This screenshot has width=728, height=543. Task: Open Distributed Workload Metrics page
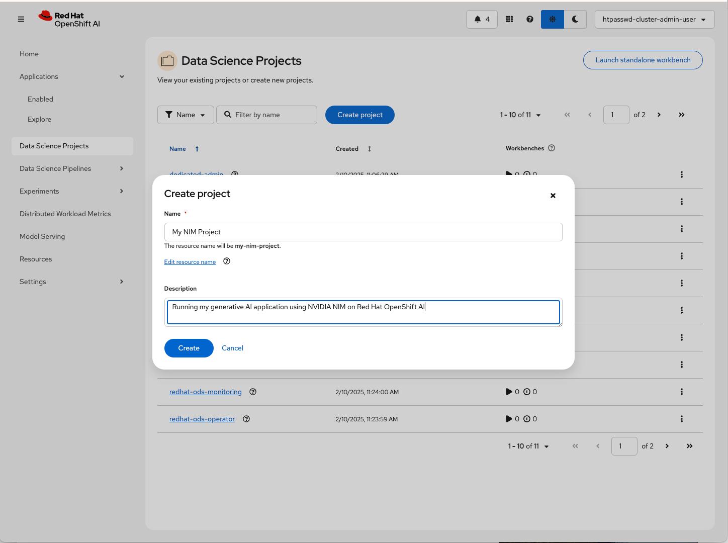coord(65,214)
